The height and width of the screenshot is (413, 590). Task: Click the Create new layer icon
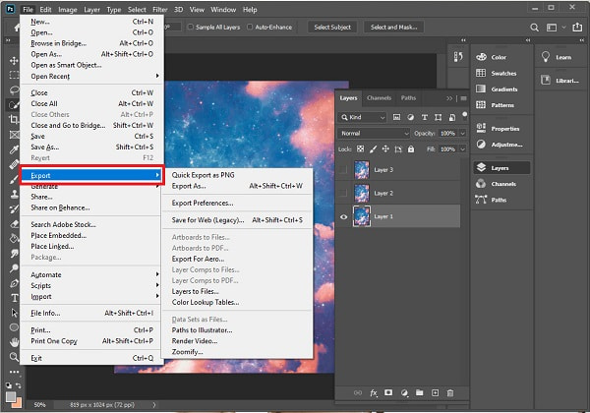coord(435,392)
